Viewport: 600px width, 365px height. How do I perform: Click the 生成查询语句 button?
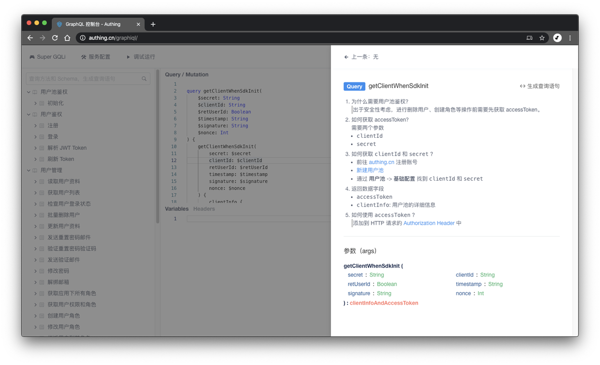tap(539, 86)
